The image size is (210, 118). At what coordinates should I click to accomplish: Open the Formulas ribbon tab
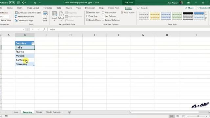click(x=48, y=8)
